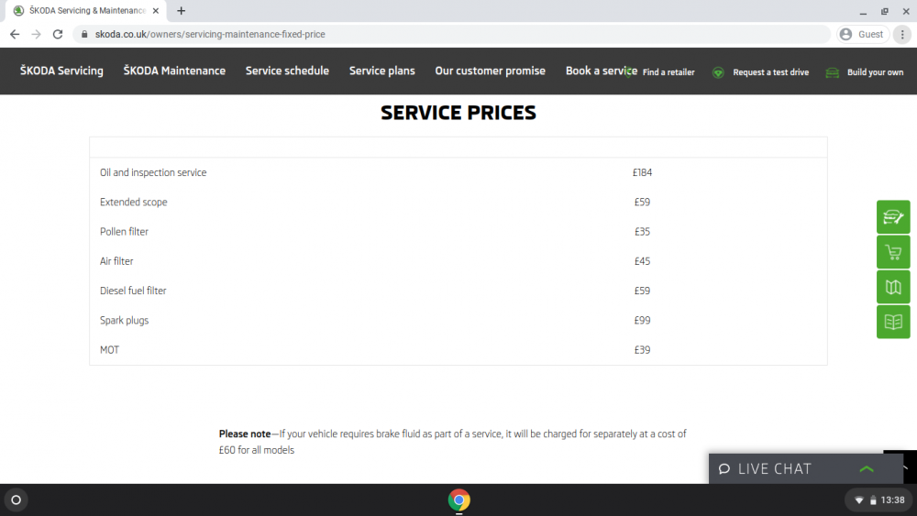Click the SERVICE PRICES heading
Image resolution: width=917 pixels, height=516 pixels.
click(x=458, y=113)
